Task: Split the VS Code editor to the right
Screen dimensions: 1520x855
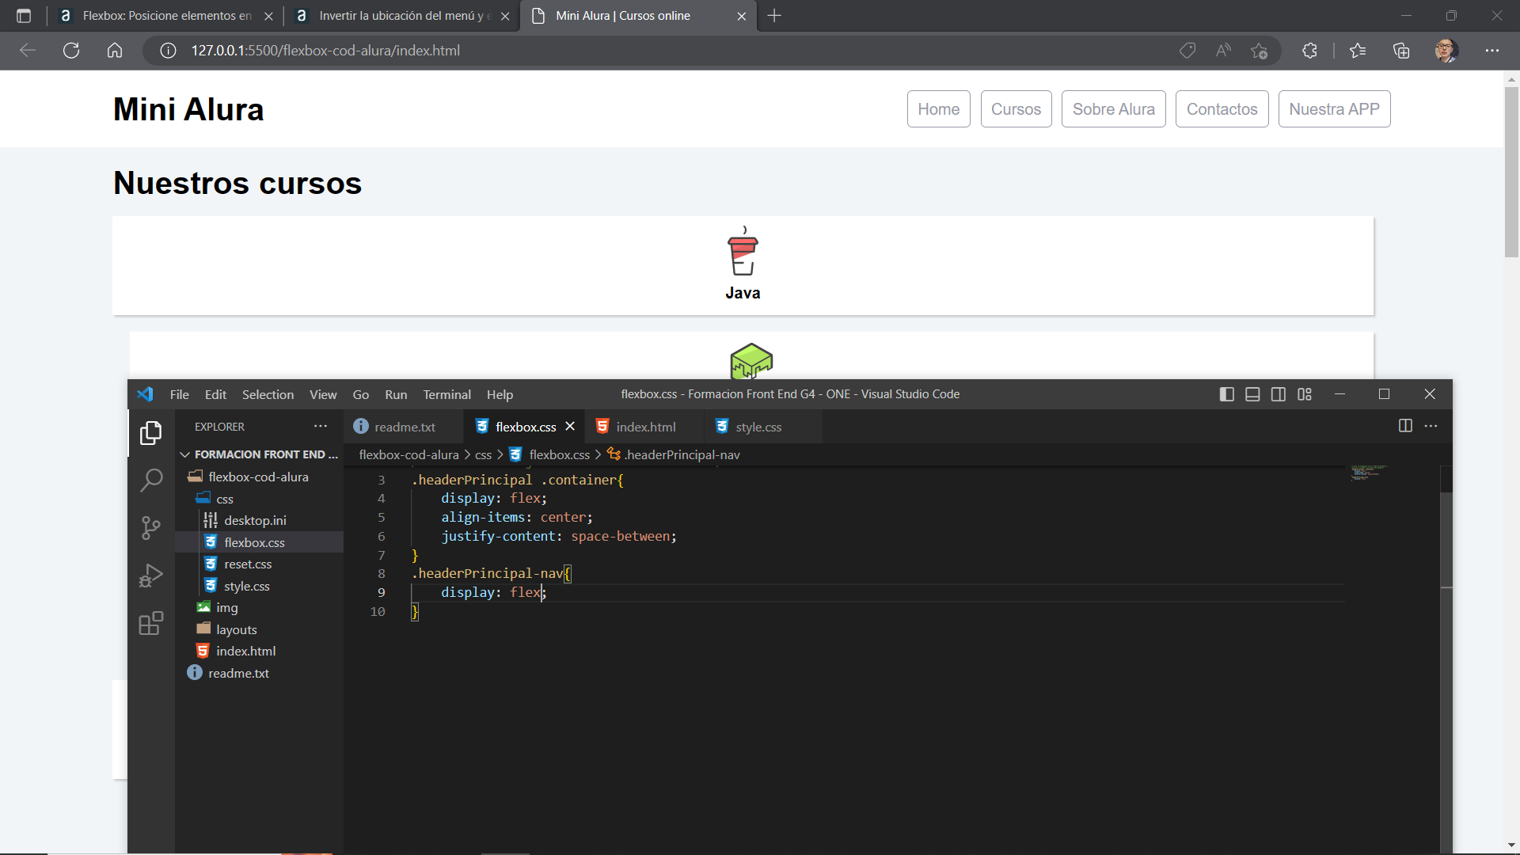Action: click(x=1406, y=426)
